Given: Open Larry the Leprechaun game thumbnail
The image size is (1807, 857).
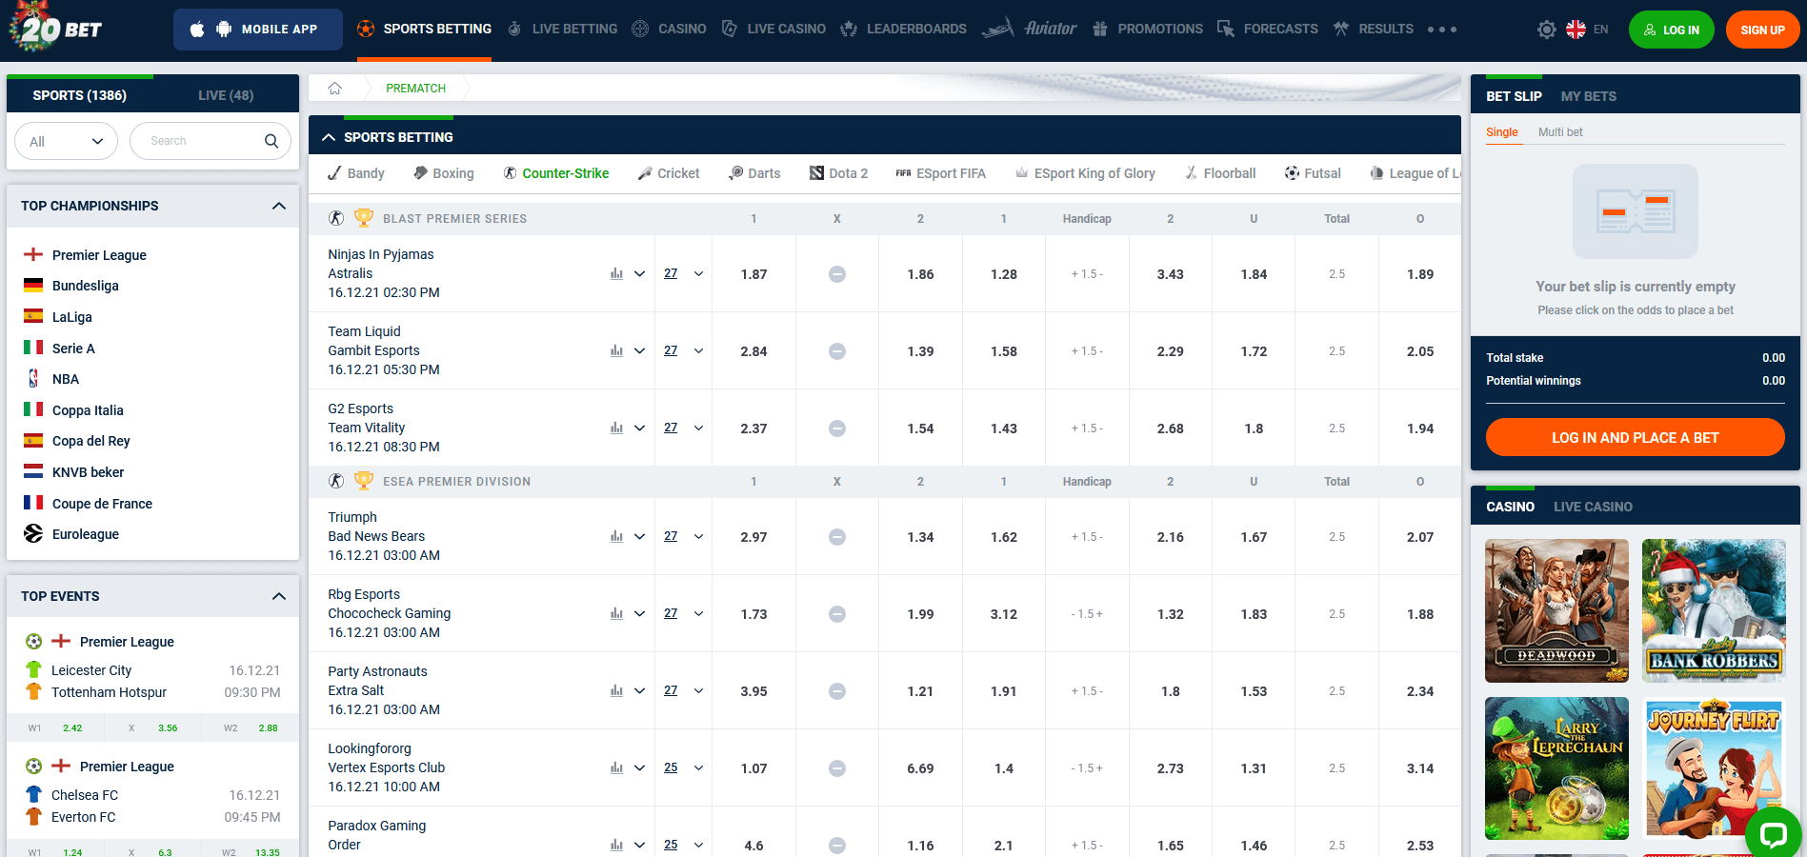Looking at the screenshot, I should [x=1556, y=768].
